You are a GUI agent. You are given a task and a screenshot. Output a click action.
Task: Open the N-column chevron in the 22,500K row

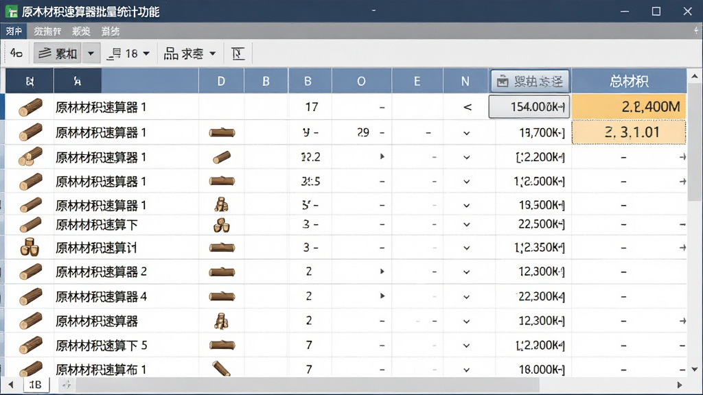click(x=467, y=224)
